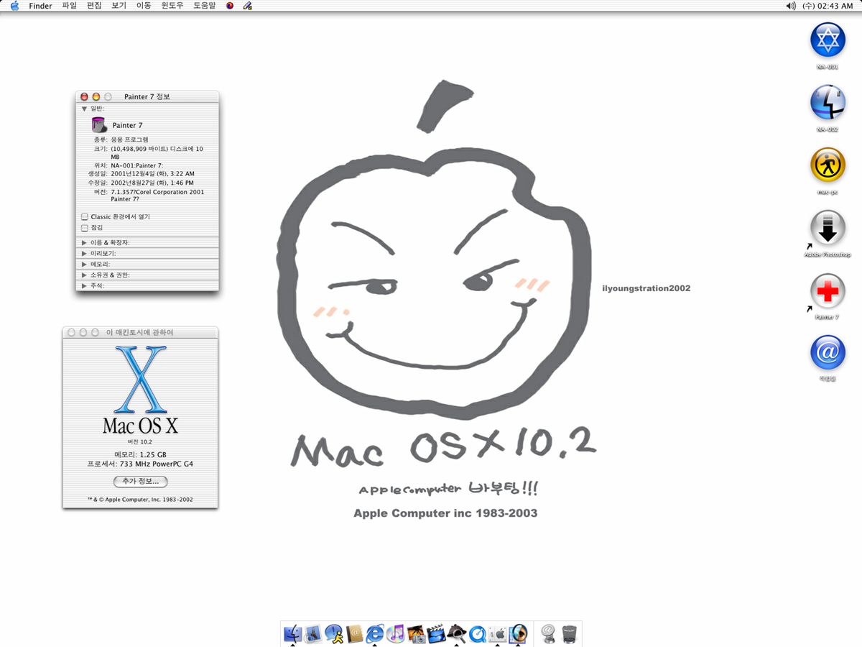This screenshot has width=862, height=647.
Task: Expand the '이름 & 확장자' section
Action: [x=84, y=243]
